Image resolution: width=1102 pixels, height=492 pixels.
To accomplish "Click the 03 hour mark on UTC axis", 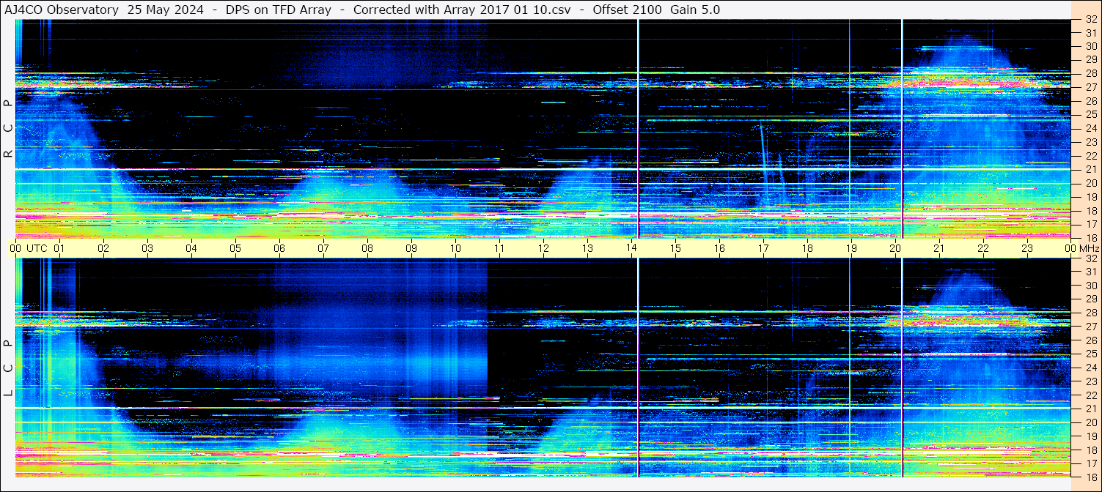I will [147, 248].
